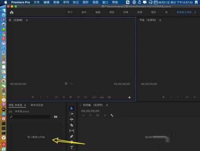Image resolution: width=200 pixels, height=151 pixels.
Task: Open the 标记 menu
Action: (x=76, y=2)
